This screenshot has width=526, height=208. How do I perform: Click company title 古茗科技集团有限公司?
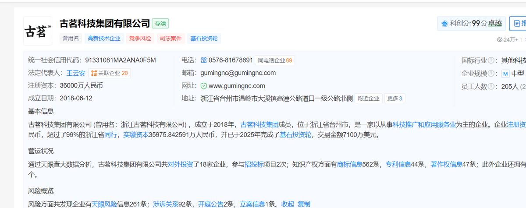coord(105,24)
